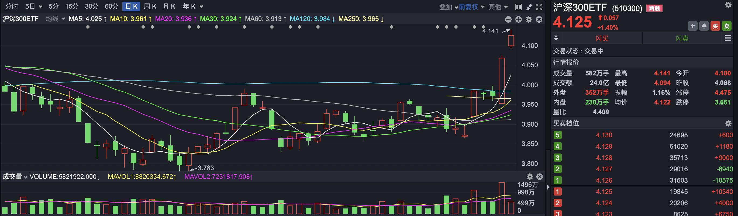Click the 闪买 flash buy button
The width and height of the screenshot is (738, 216).
pyautogui.click(x=602, y=38)
